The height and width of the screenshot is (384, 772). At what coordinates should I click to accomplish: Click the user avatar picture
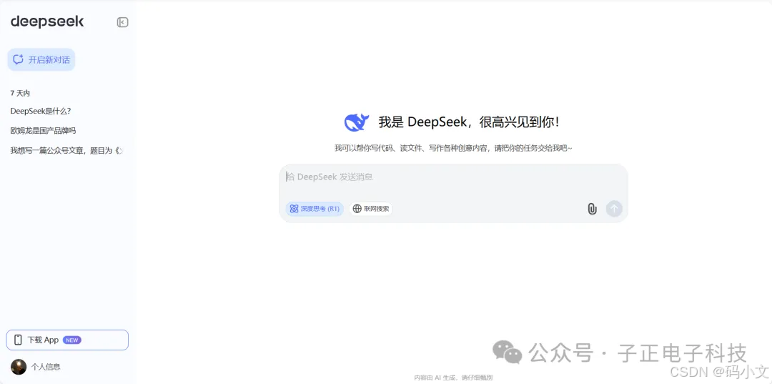(x=19, y=367)
